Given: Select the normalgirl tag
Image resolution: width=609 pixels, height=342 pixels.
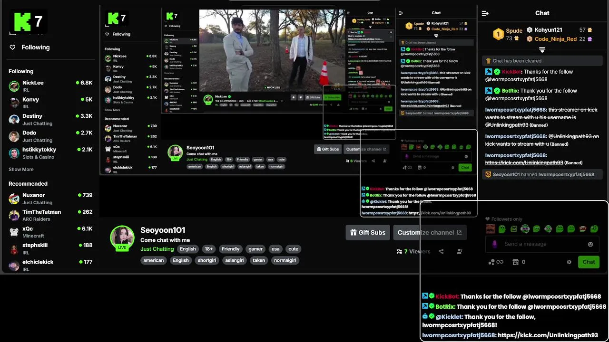Looking at the screenshot, I should 285,260.
